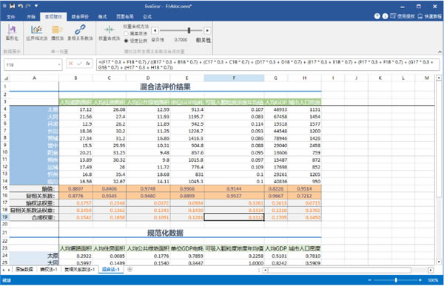Switch to the 开始 ribbon tab
444x286 pixels.
tap(31, 17)
